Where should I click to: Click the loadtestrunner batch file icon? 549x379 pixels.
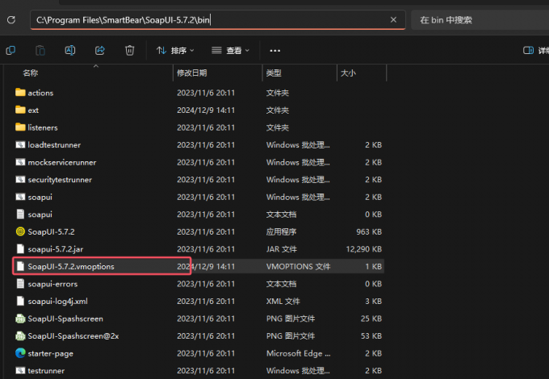point(20,144)
